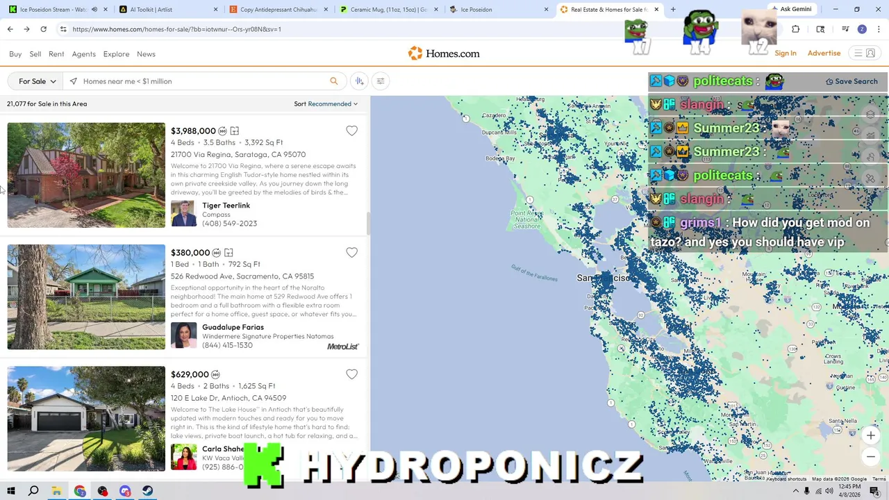Zoom out on the map
This screenshot has height=500, width=889.
pyautogui.click(x=870, y=456)
